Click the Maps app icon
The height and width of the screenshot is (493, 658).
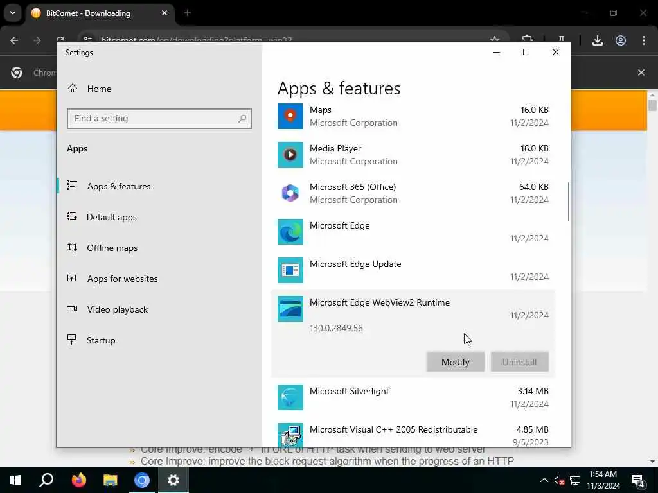(290, 116)
